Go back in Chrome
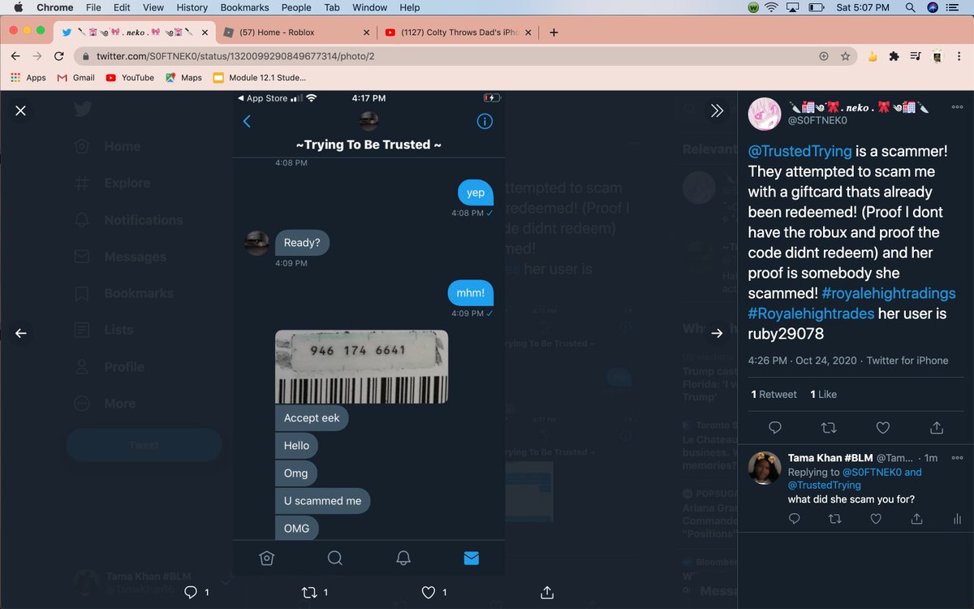 tap(16, 56)
